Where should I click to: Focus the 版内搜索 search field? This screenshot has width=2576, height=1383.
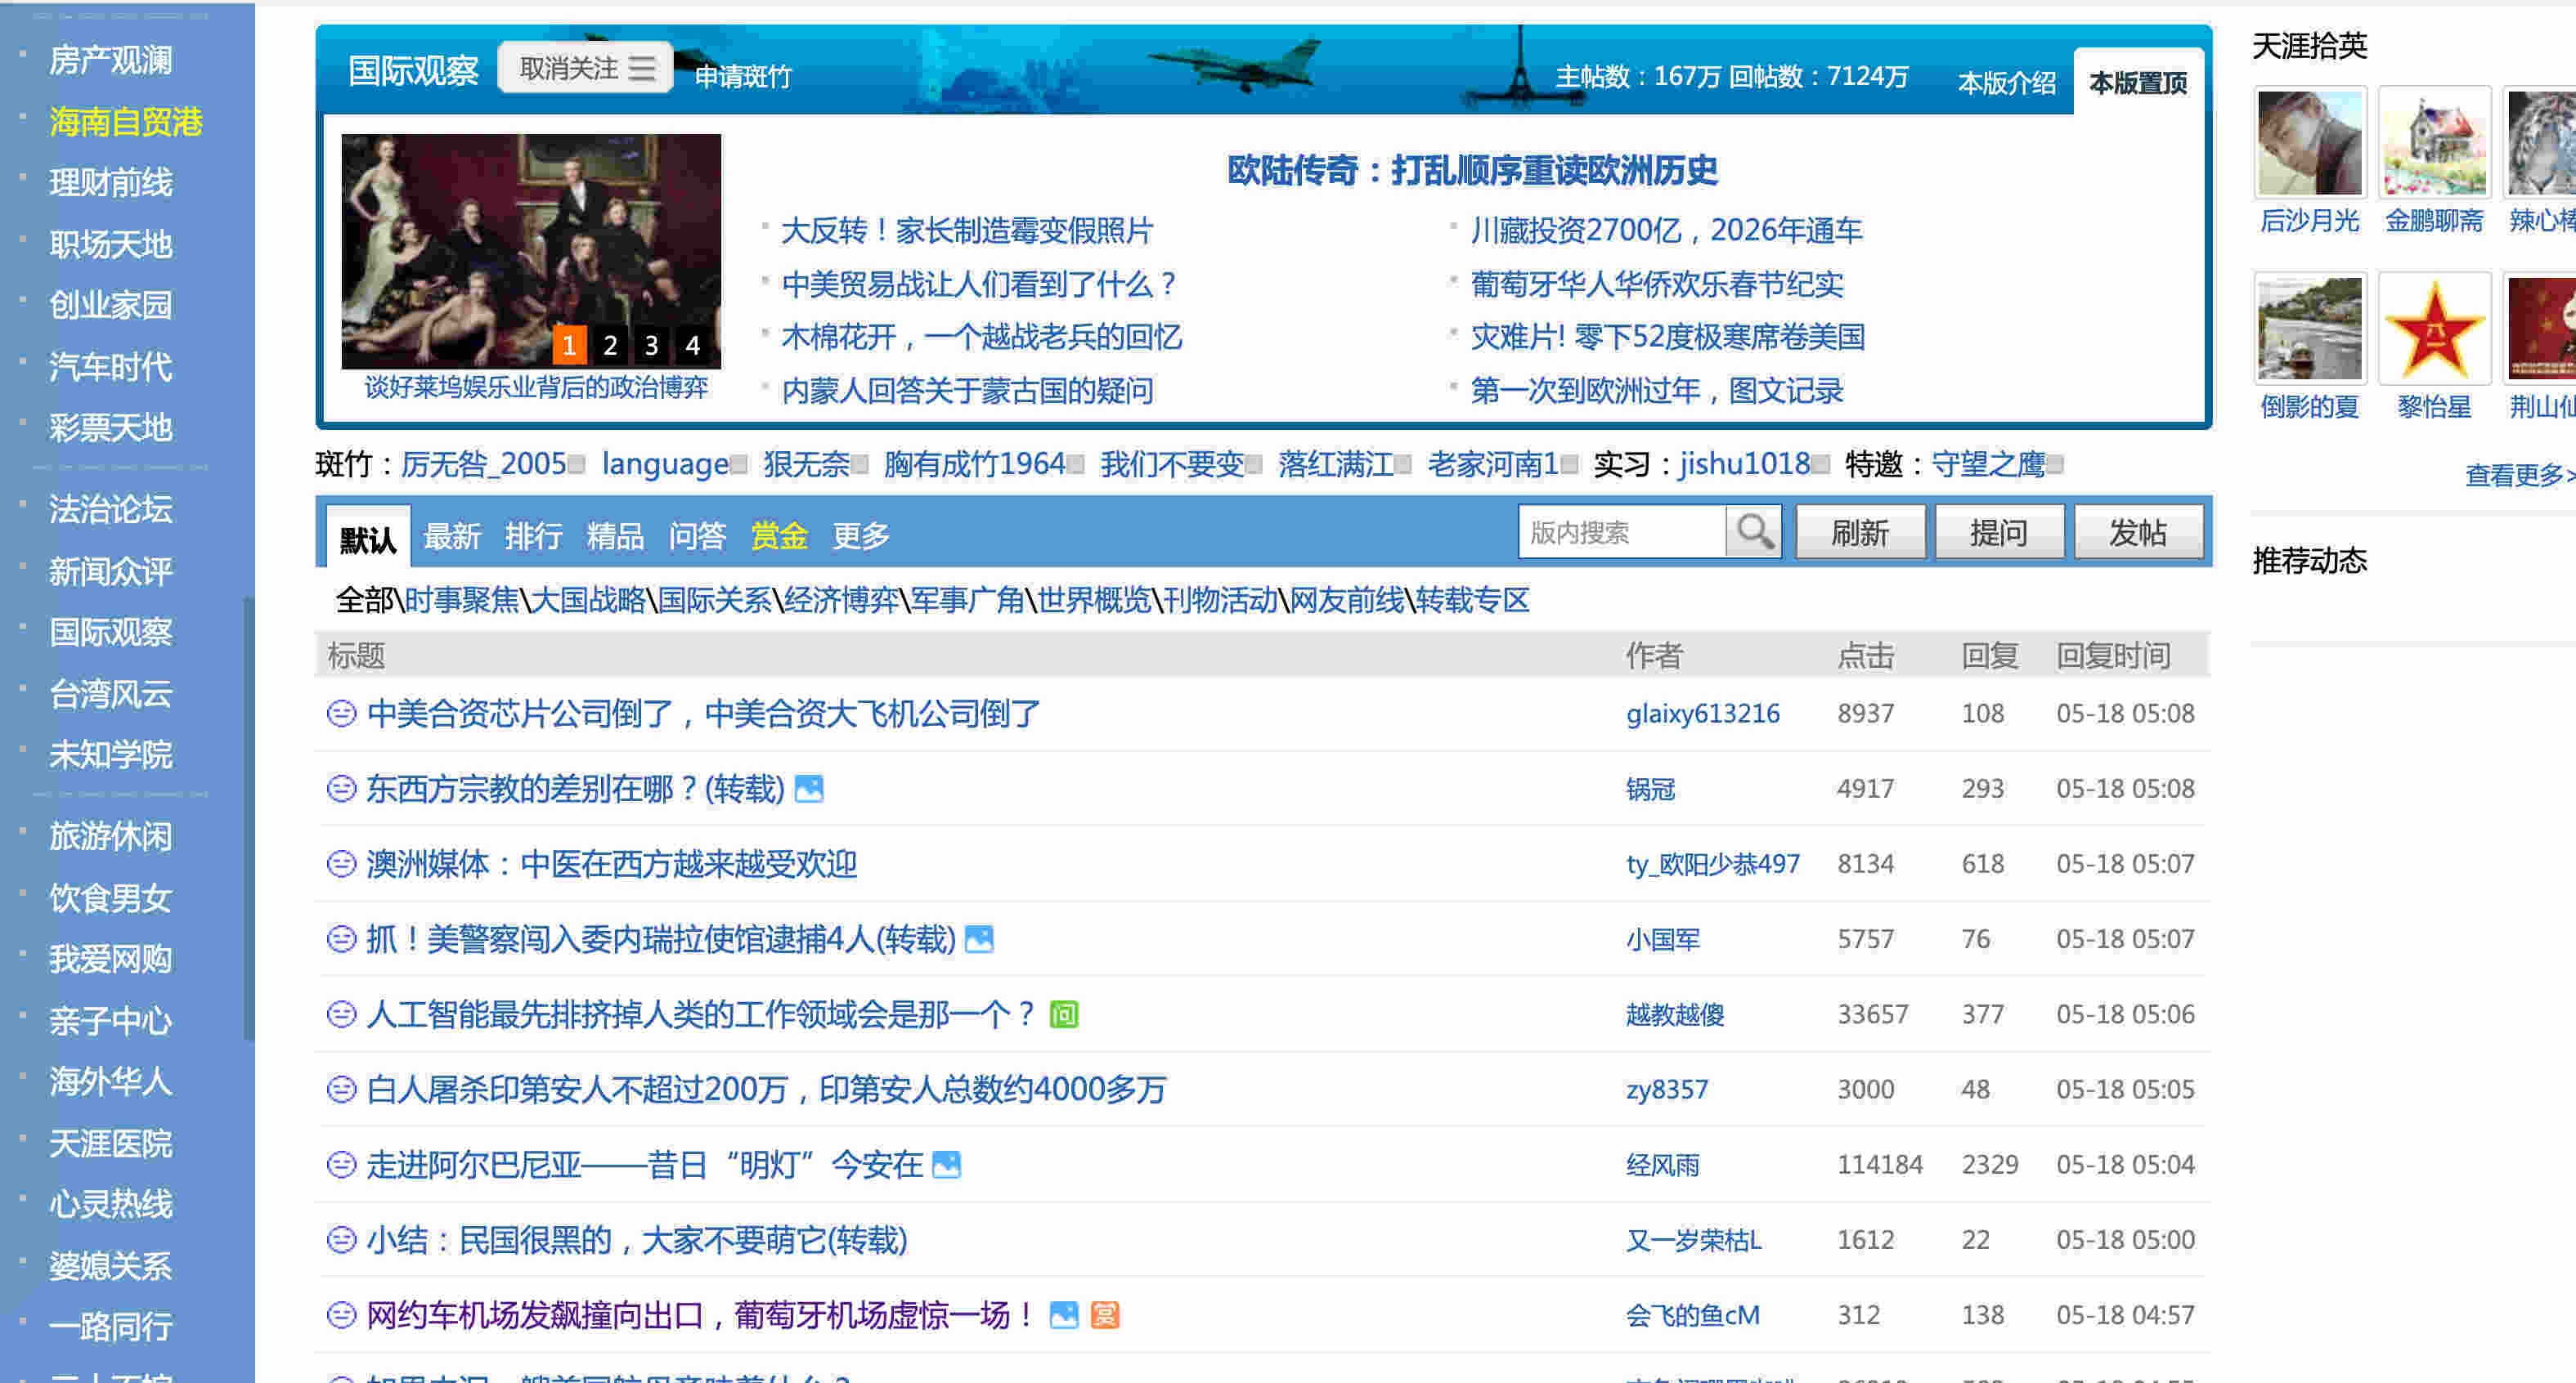point(1621,533)
